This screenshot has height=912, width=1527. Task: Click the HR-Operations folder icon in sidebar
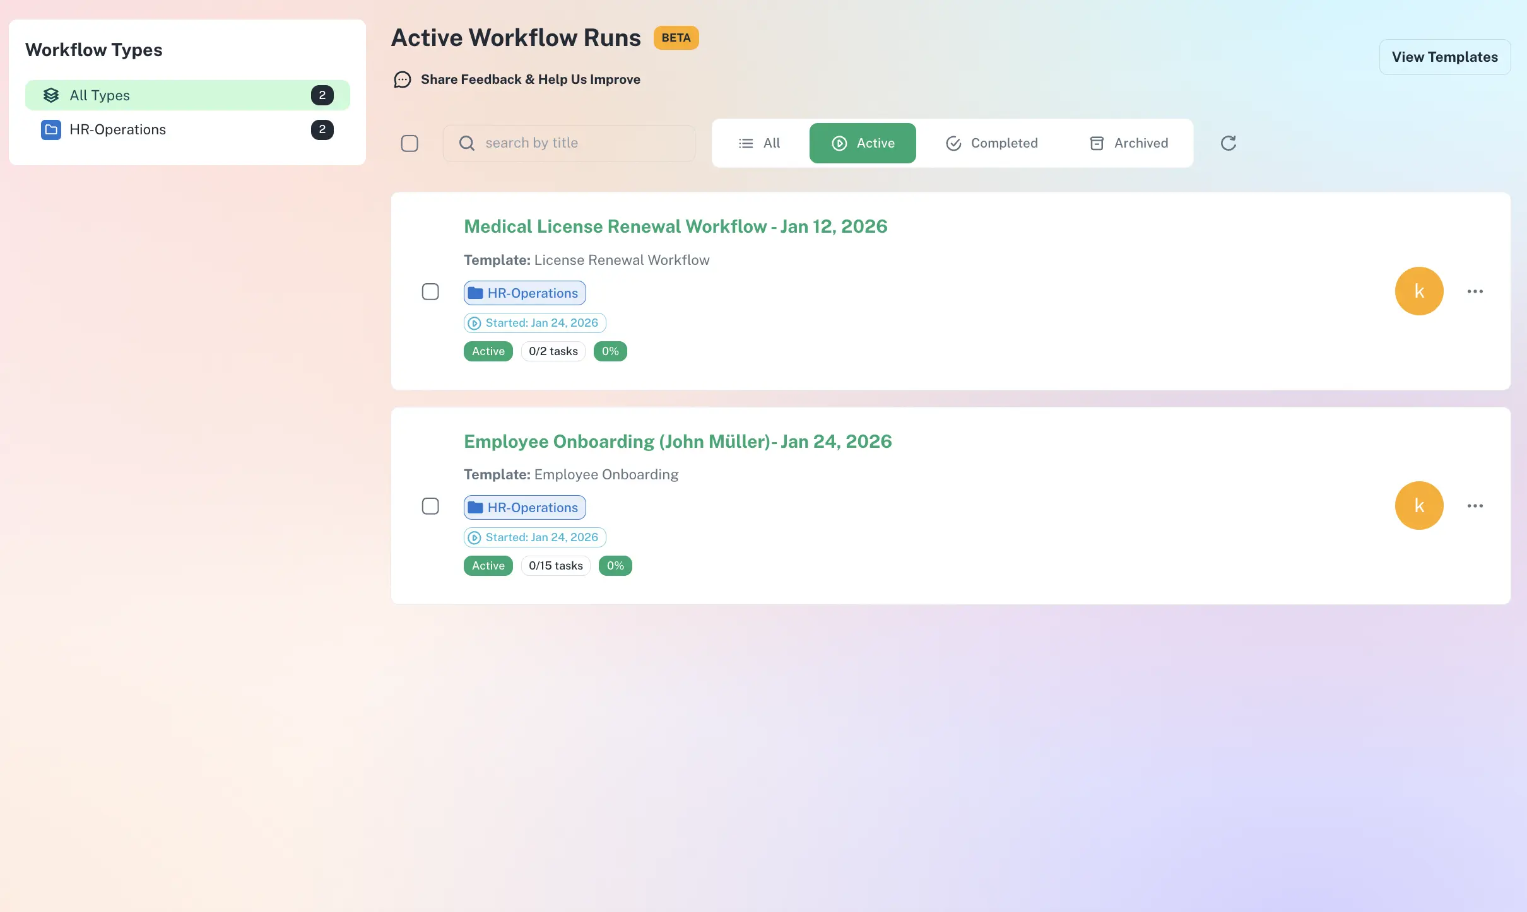click(51, 129)
